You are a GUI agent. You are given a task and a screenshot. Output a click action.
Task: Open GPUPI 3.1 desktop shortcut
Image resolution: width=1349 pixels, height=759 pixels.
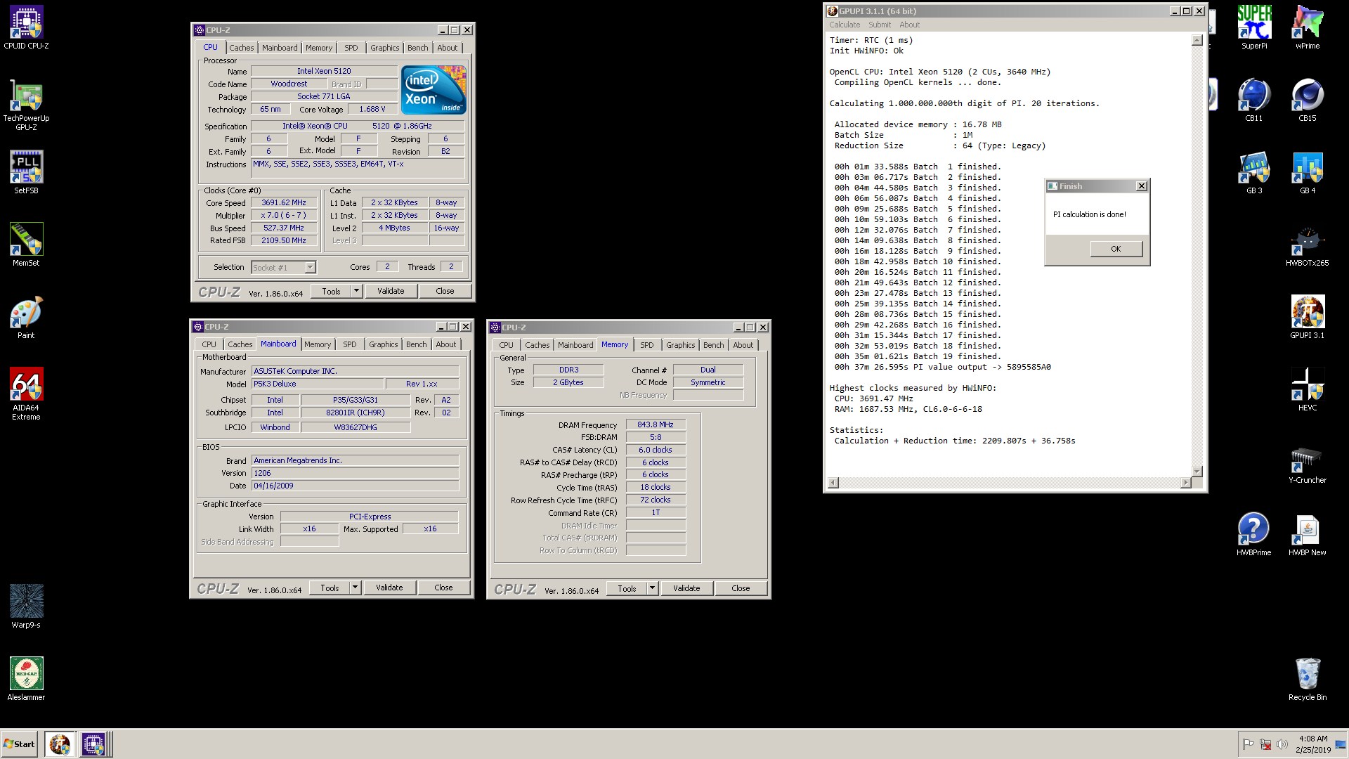point(1308,318)
